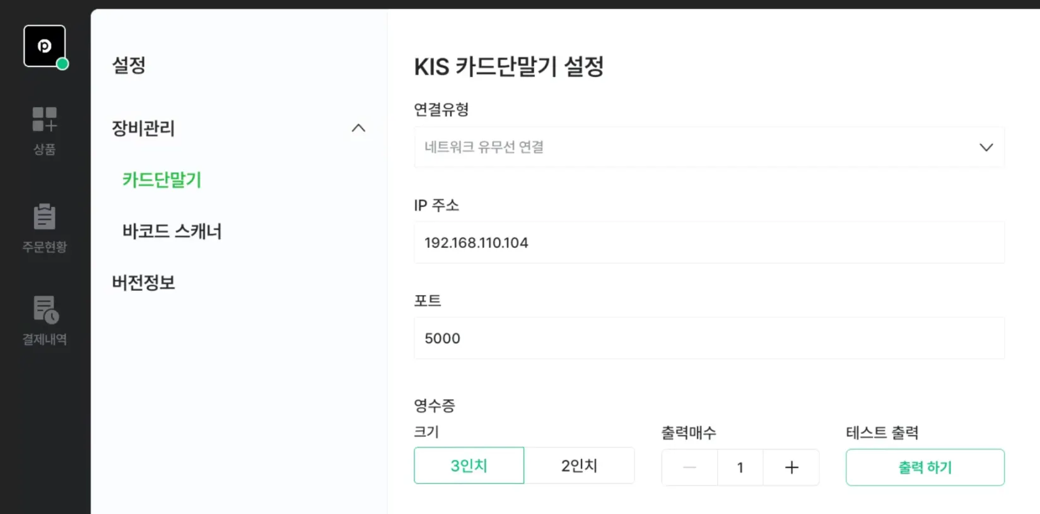Collapse the 장비관리 section chevron
This screenshot has width=1040, height=514.
click(x=358, y=128)
